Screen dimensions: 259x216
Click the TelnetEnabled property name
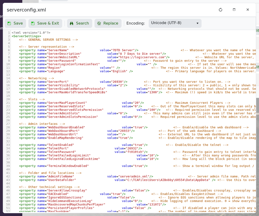[60, 145]
